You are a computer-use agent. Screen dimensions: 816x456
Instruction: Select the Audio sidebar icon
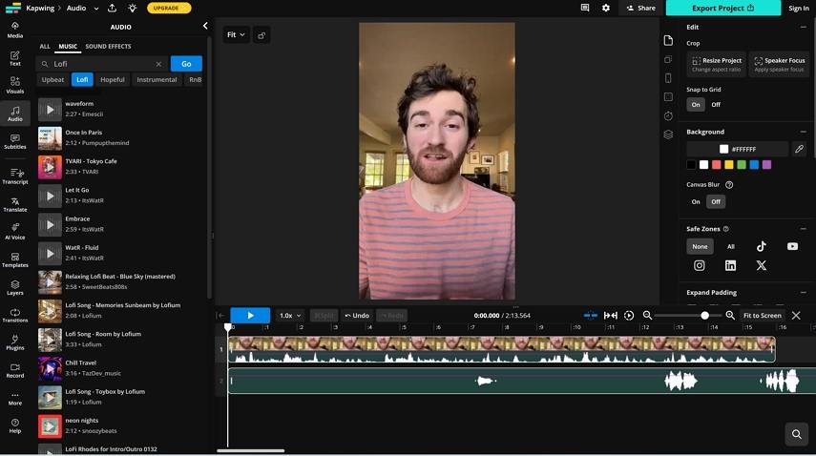click(x=14, y=114)
